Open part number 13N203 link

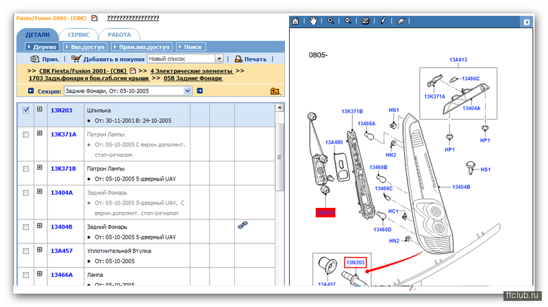tap(62, 110)
